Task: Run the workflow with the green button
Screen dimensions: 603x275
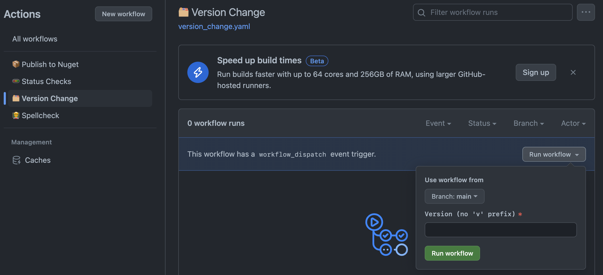Action: point(452,253)
